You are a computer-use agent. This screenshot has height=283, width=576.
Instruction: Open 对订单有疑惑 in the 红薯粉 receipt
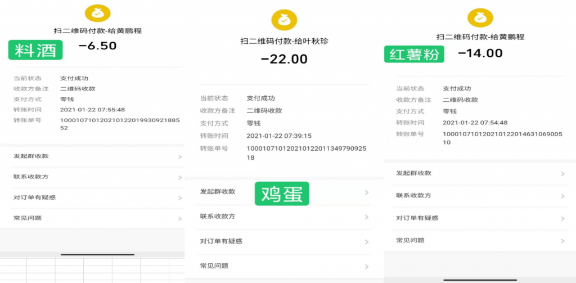(x=417, y=218)
